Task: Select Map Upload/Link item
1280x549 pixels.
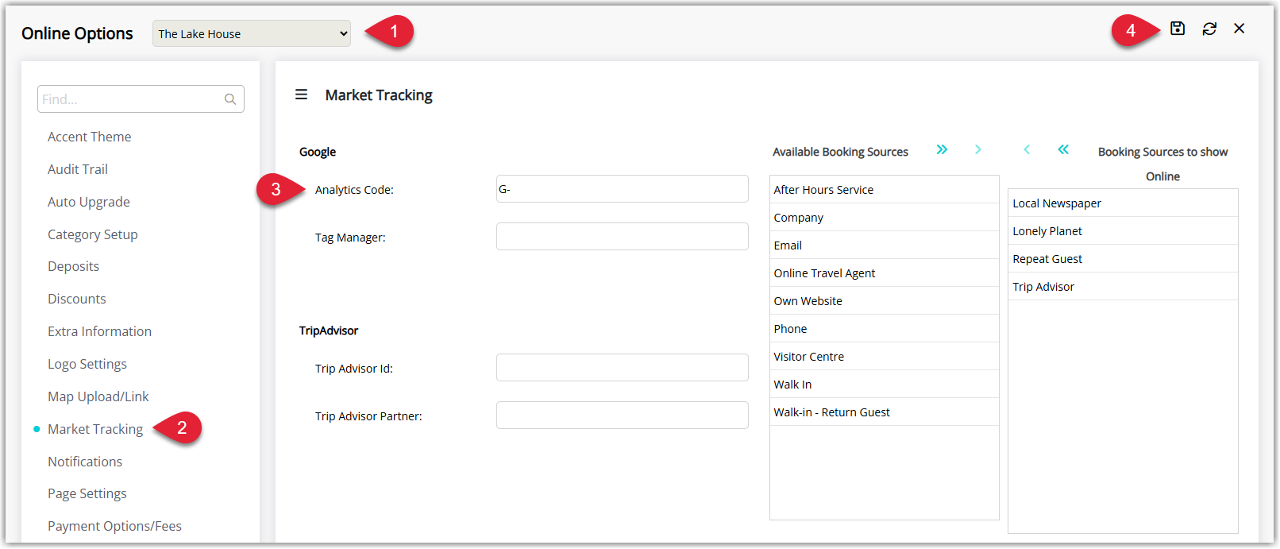Action: coord(98,396)
